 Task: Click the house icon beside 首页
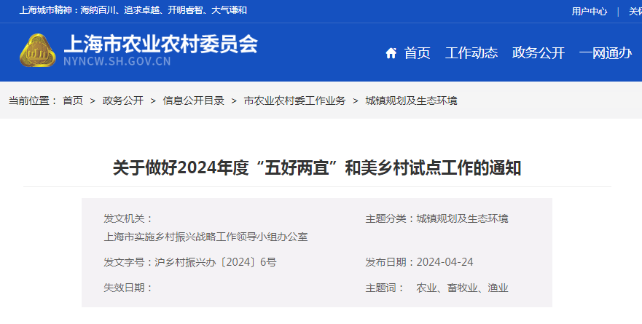[391, 53]
